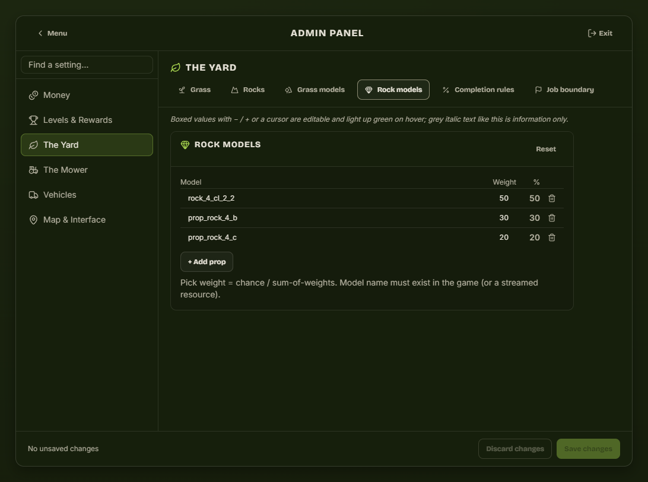
Task: Add a new rock prop
Action: point(207,262)
